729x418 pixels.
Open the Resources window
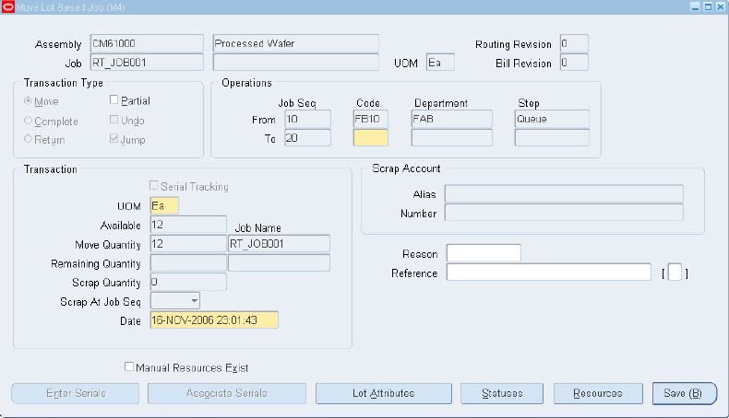click(598, 393)
